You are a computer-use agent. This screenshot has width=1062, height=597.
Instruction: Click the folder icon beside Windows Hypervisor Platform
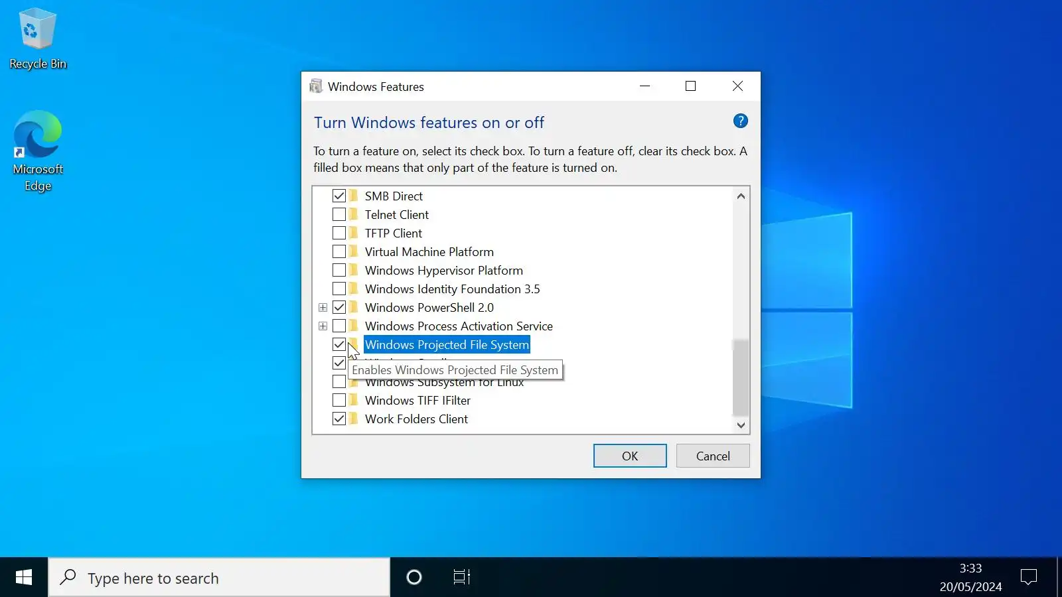(x=354, y=270)
